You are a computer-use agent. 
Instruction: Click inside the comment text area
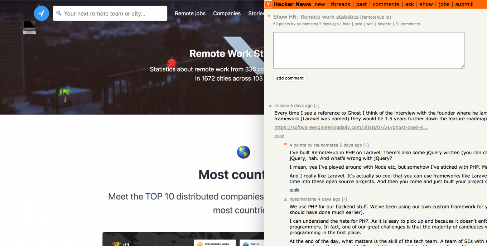[x=368, y=50]
